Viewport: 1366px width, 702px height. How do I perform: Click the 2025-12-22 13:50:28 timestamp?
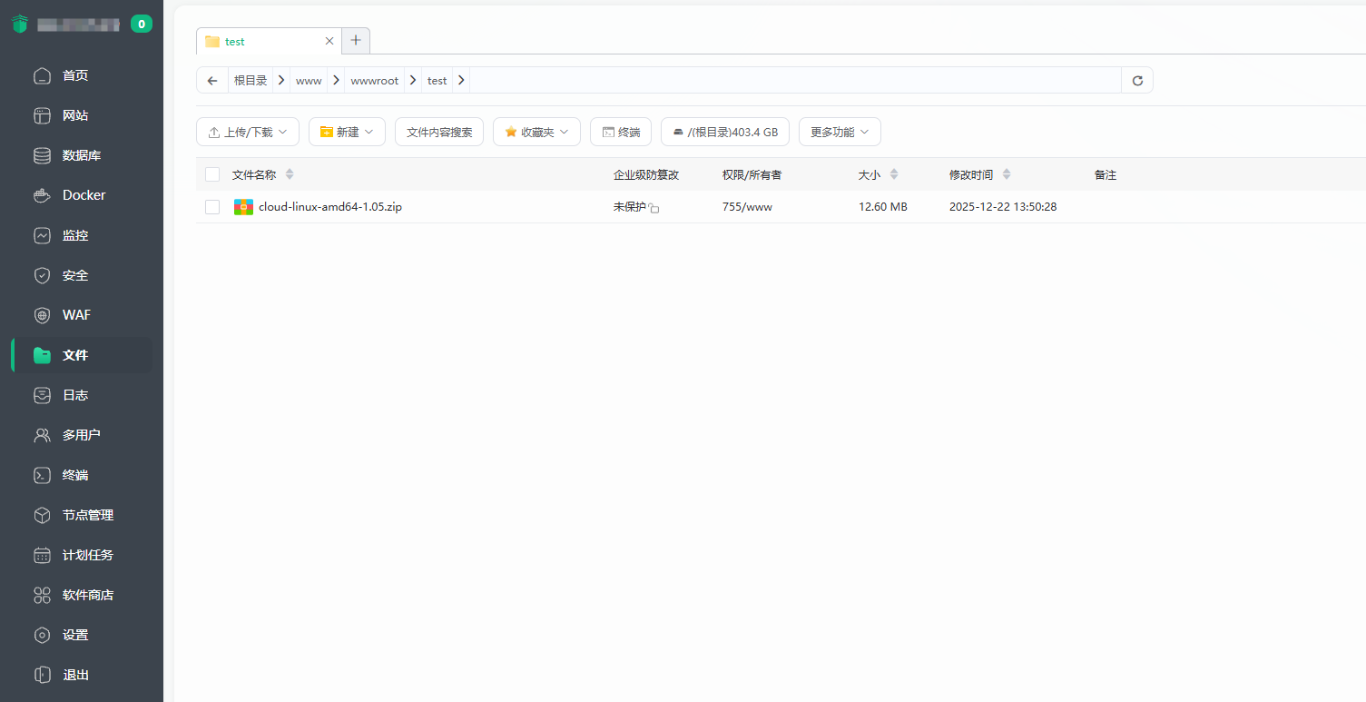pos(1003,207)
